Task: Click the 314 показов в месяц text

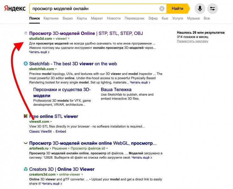Action: coord(192,37)
